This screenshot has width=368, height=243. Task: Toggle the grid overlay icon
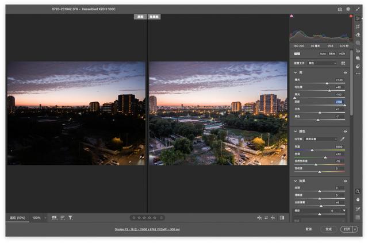[358, 217]
